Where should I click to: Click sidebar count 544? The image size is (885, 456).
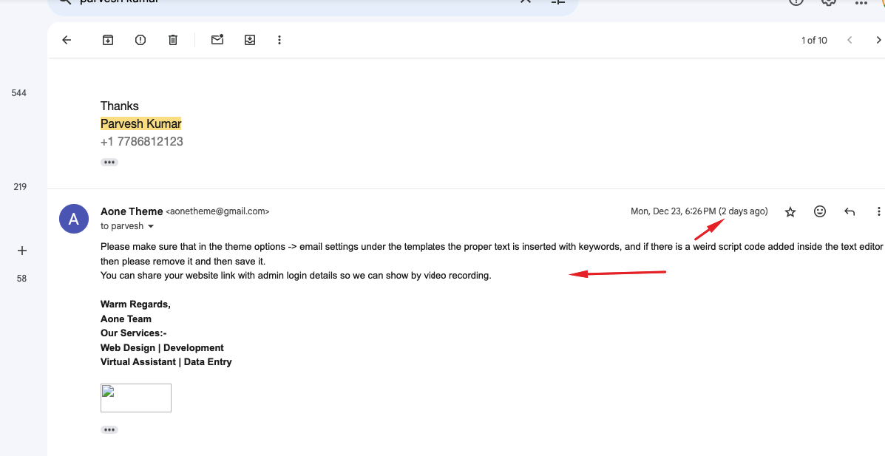(19, 93)
